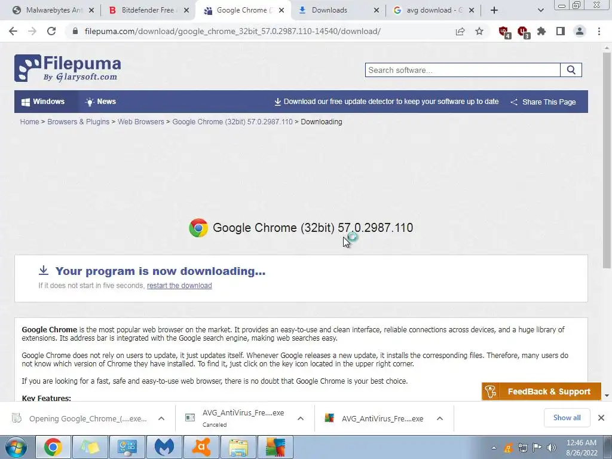Close the downloads bar
Image resolution: width=612 pixels, height=459 pixels.
[x=601, y=418]
